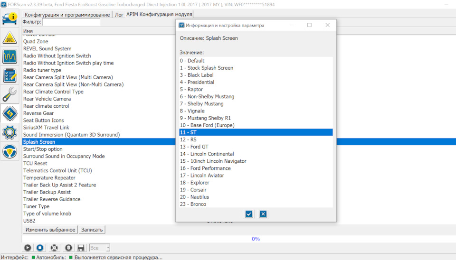Select value '0 - Default'
This screenshot has width=456, height=260.
256,61
